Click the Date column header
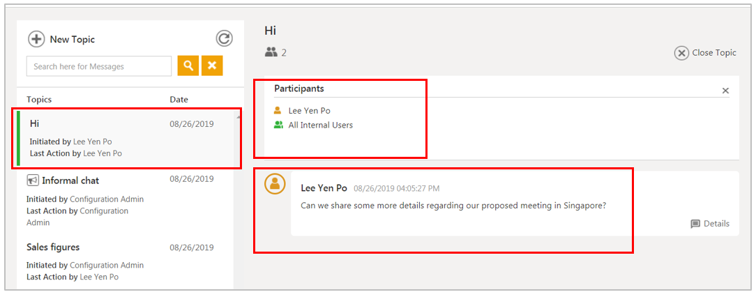The width and height of the screenshot is (756, 299). [179, 100]
